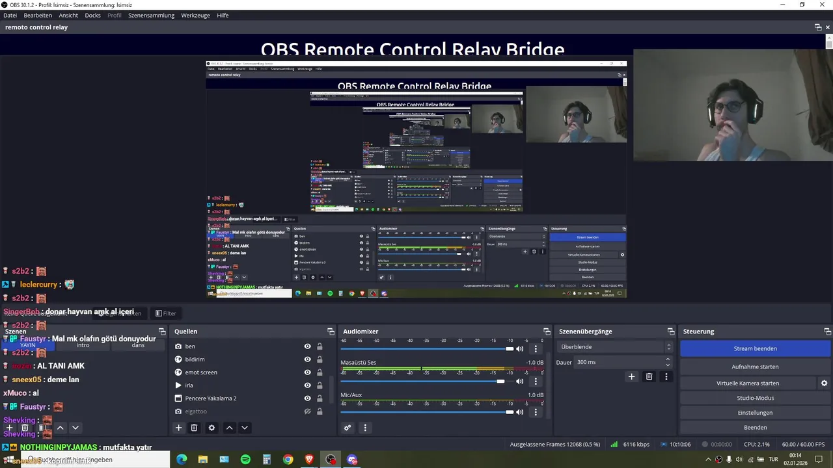Open Mic/Aux three-dot options menu
The image size is (833, 468).
(x=536, y=412)
